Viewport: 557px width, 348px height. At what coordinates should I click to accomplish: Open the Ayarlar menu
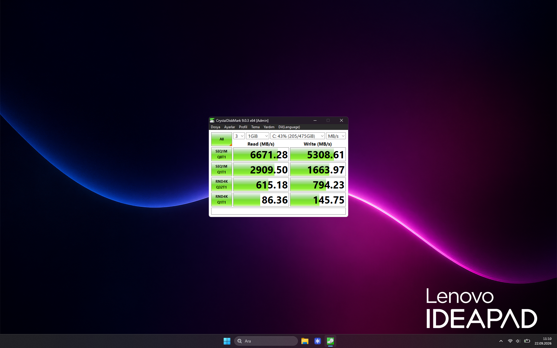[x=229, y=127]
